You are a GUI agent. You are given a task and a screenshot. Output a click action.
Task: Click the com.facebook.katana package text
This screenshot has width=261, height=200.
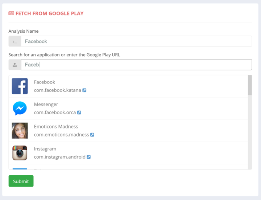pyautogui.click(x=57, y=90)
